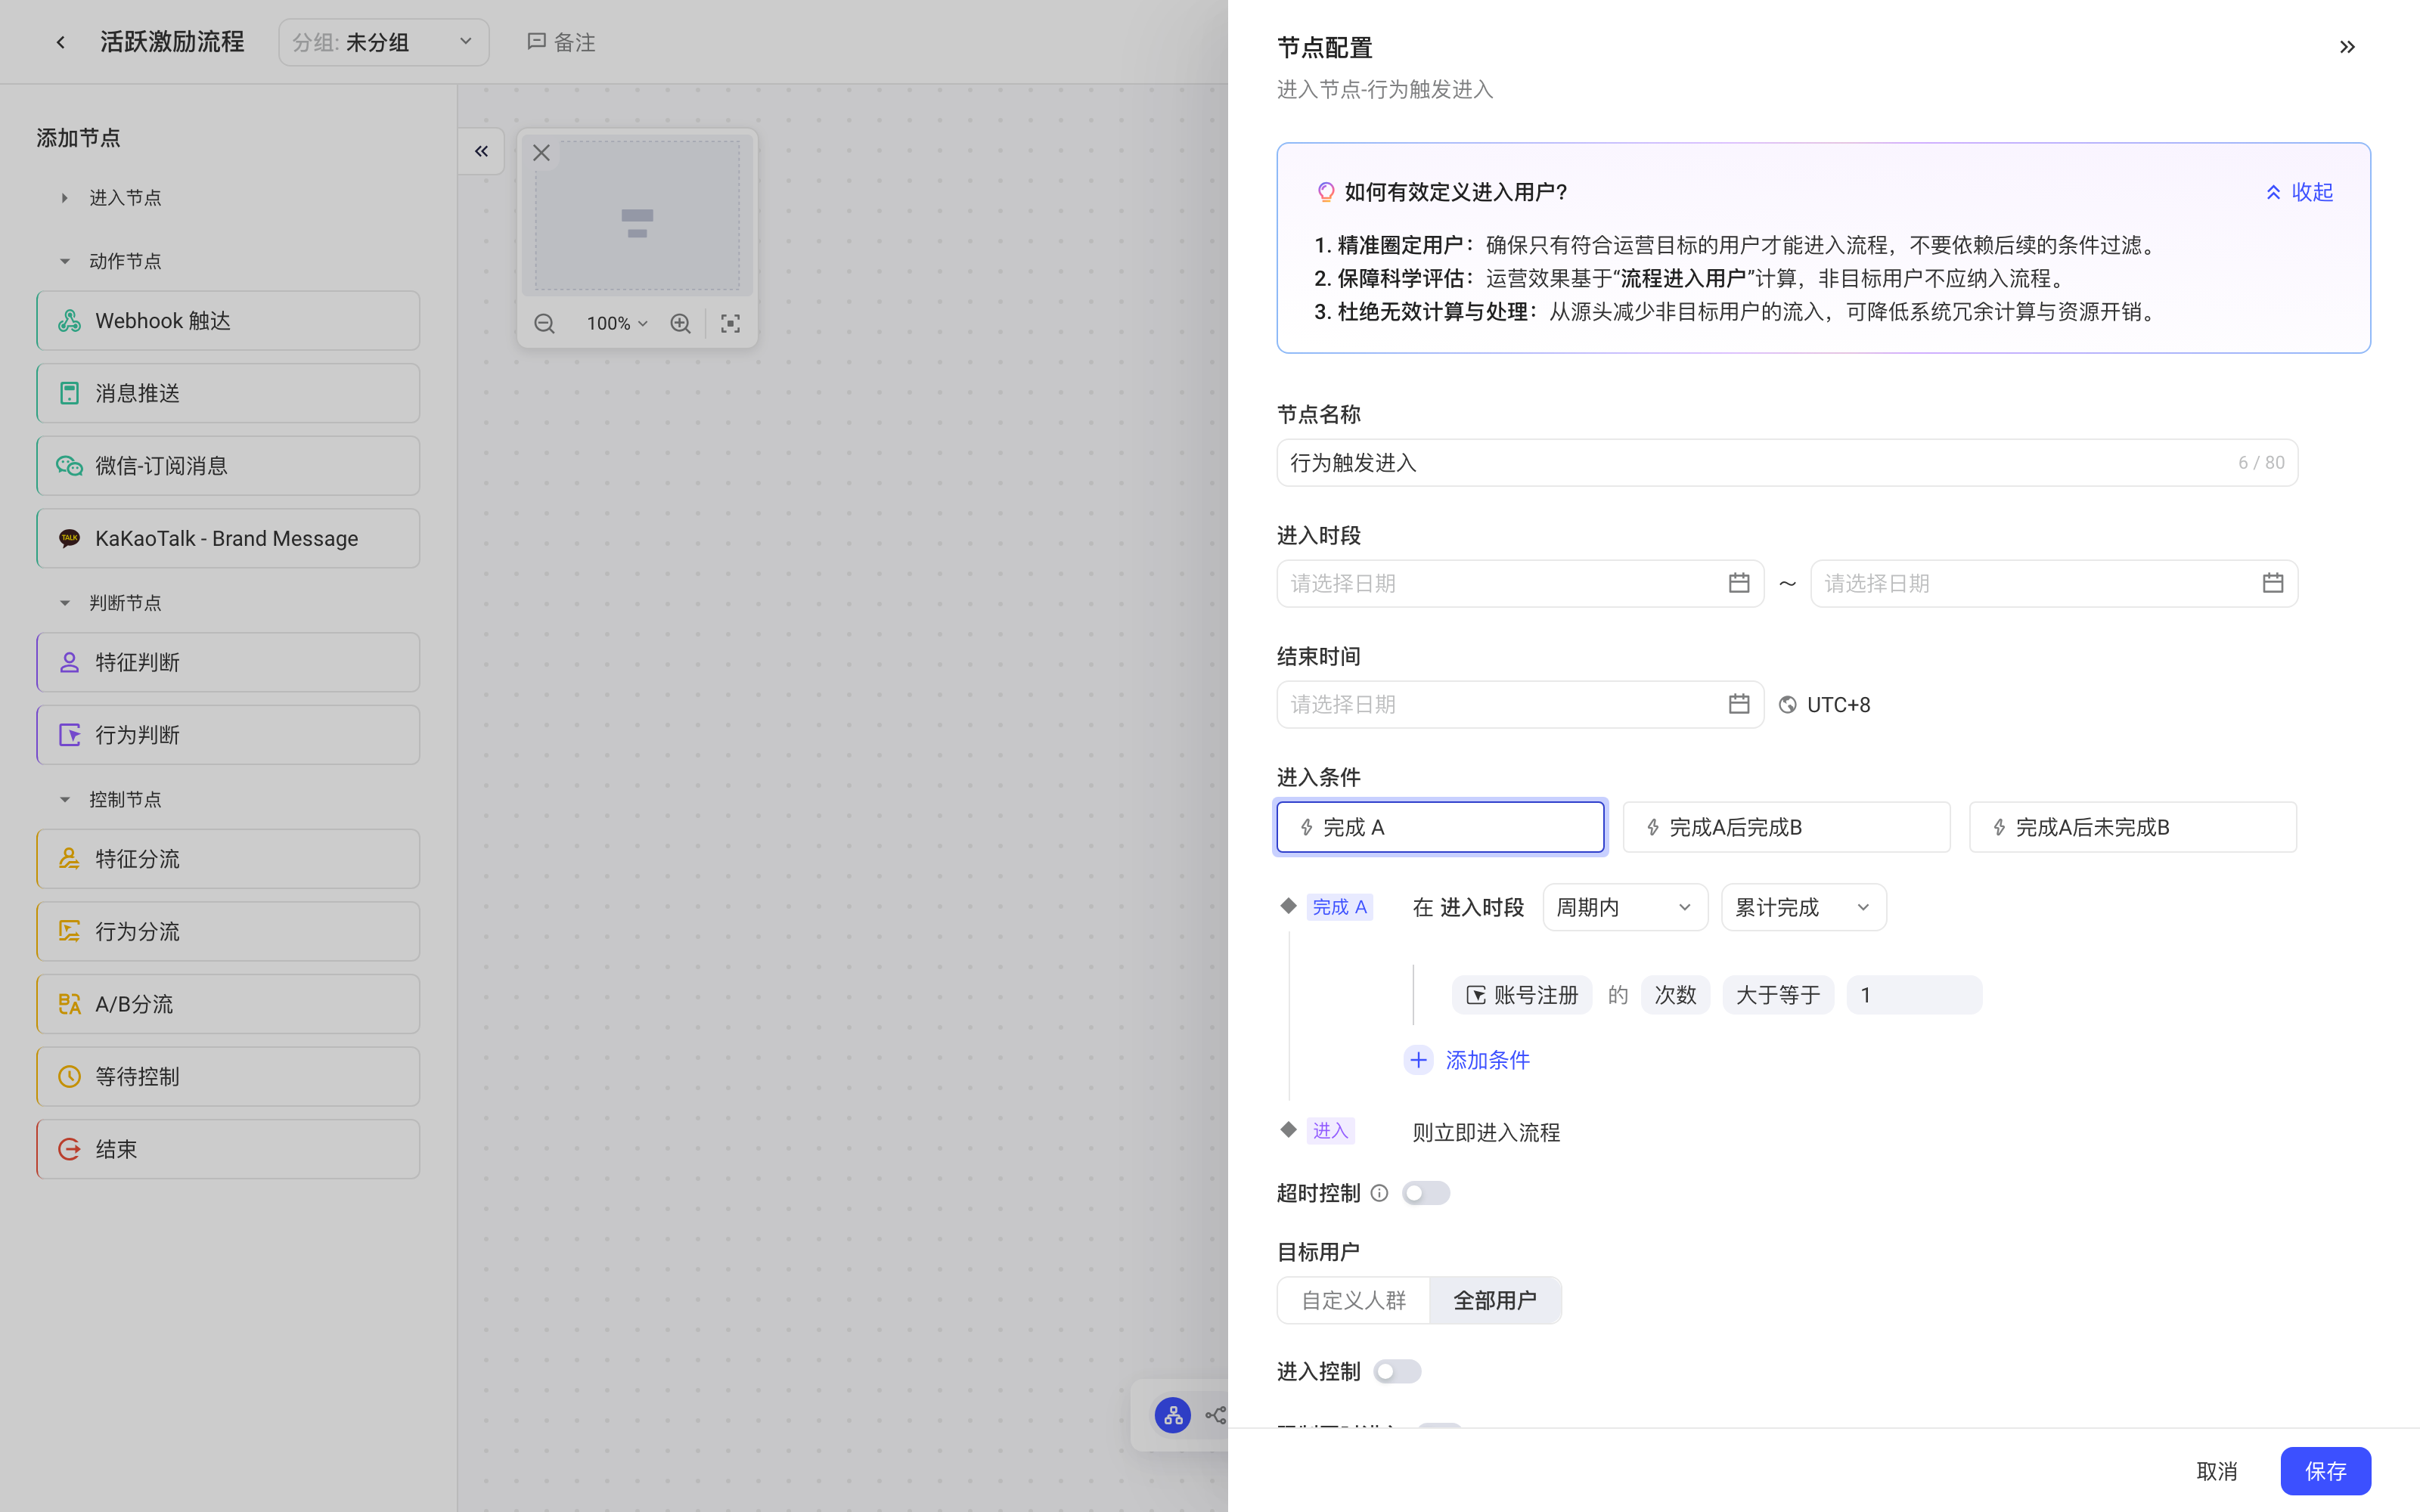
Task: Click 添加条件 to add a condition
Action: click(1467, 1060)
